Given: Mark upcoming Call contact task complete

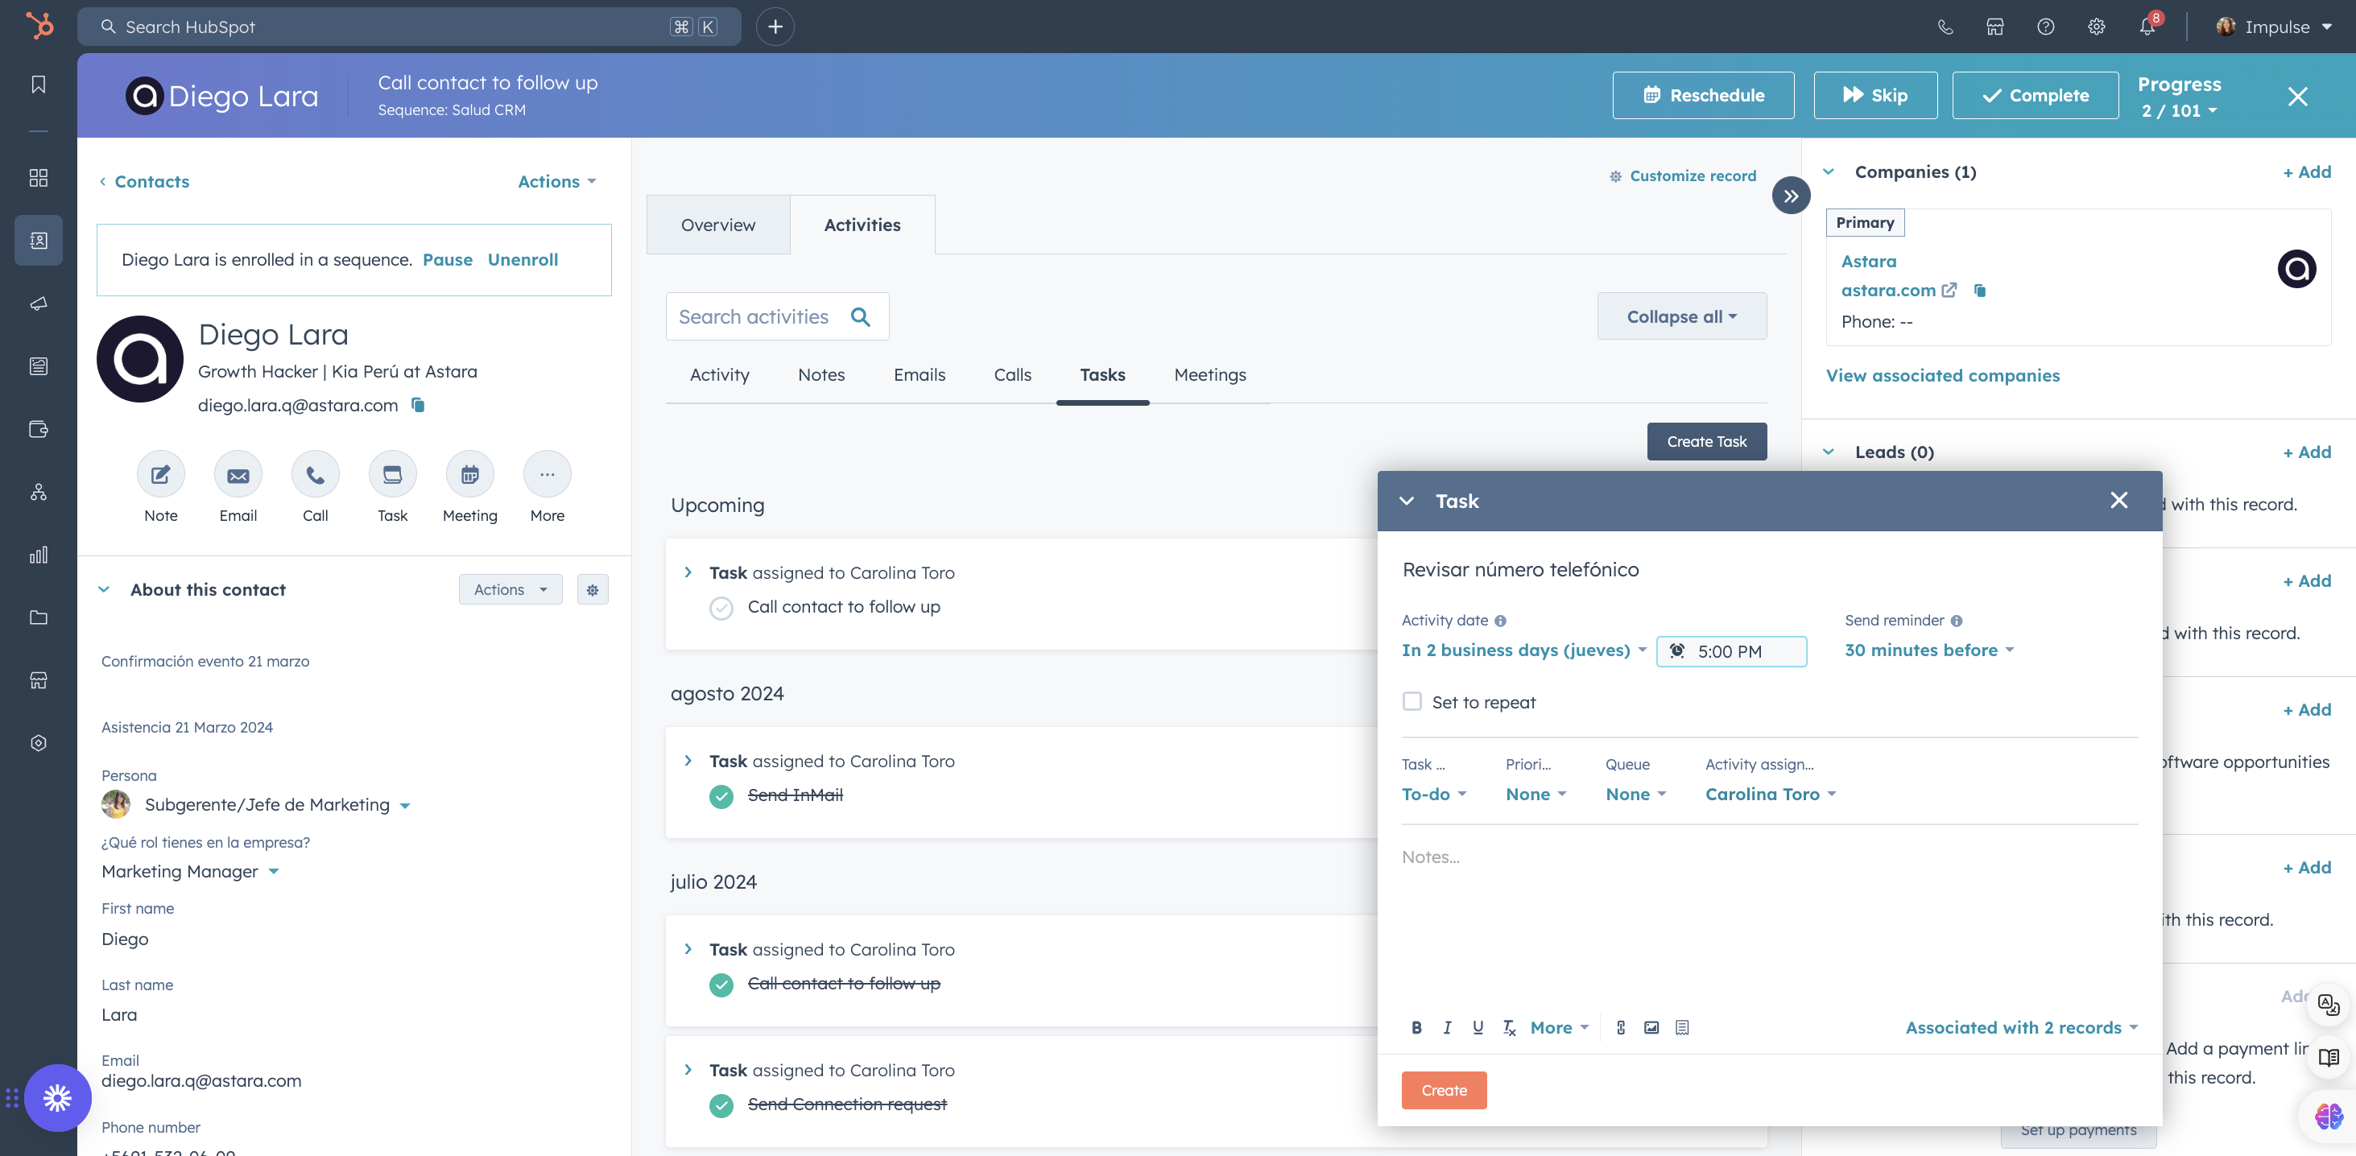Looking at the screenshot, I should tap(721, 608).
